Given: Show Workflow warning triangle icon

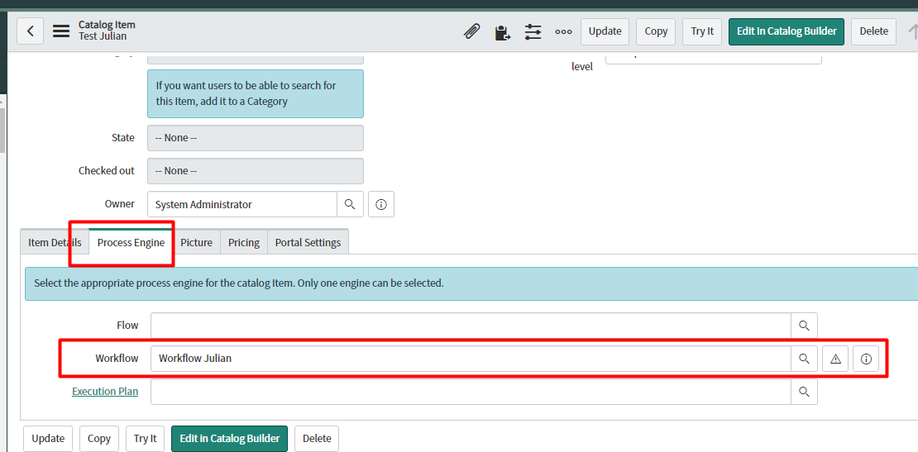Looking at the screenshot, I should (835, 359).
